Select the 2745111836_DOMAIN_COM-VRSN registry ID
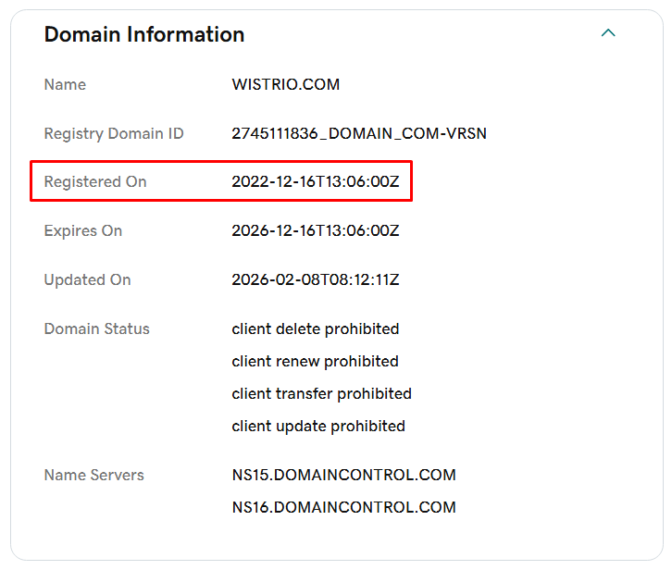672x570 pixels. [x=359, y=134]
